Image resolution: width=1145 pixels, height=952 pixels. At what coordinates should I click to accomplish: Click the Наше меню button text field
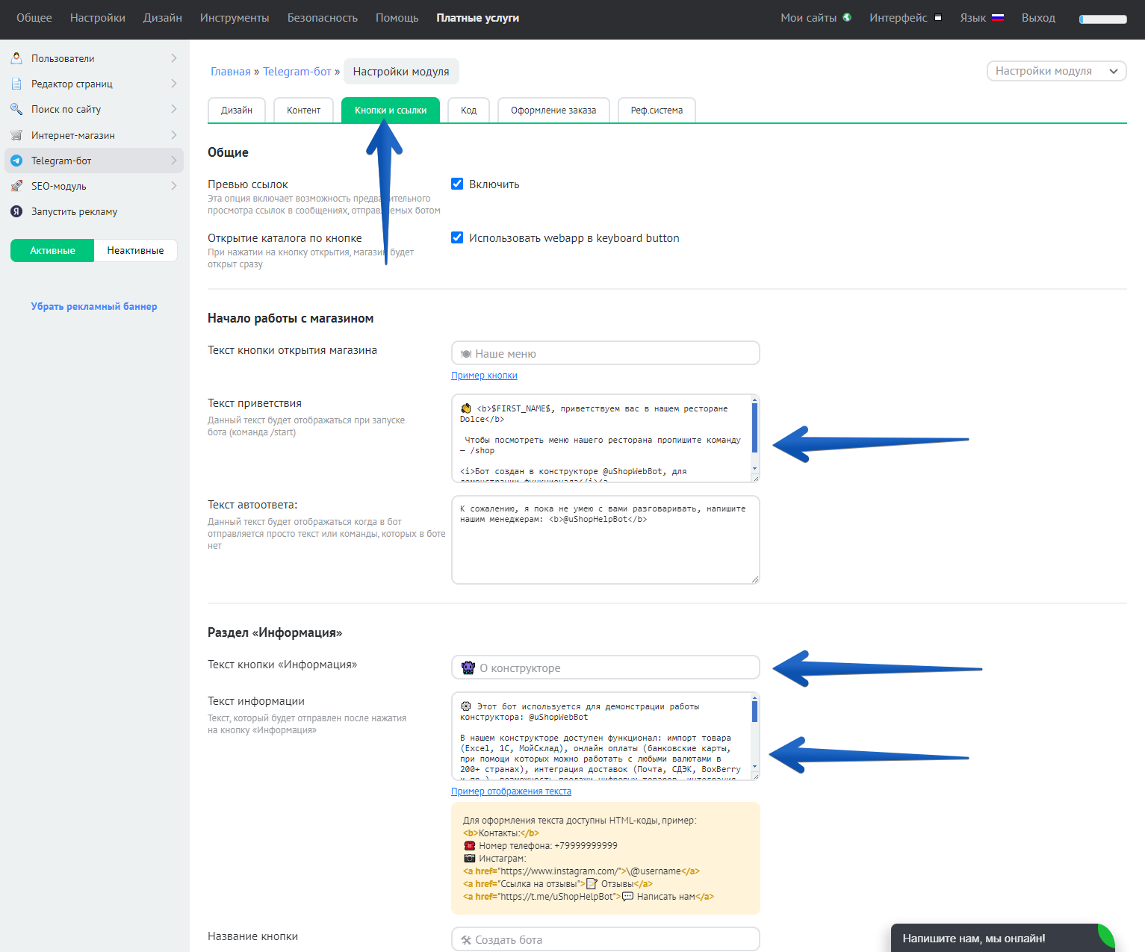tap(605, 353)
